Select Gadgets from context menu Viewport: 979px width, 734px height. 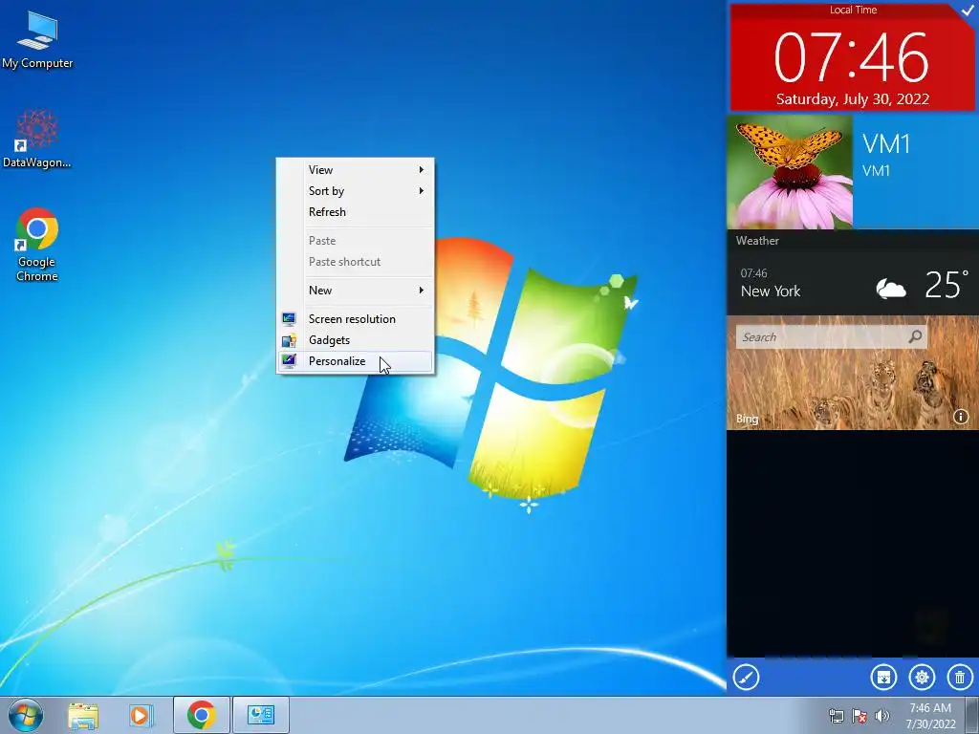(x=355, y=340)
